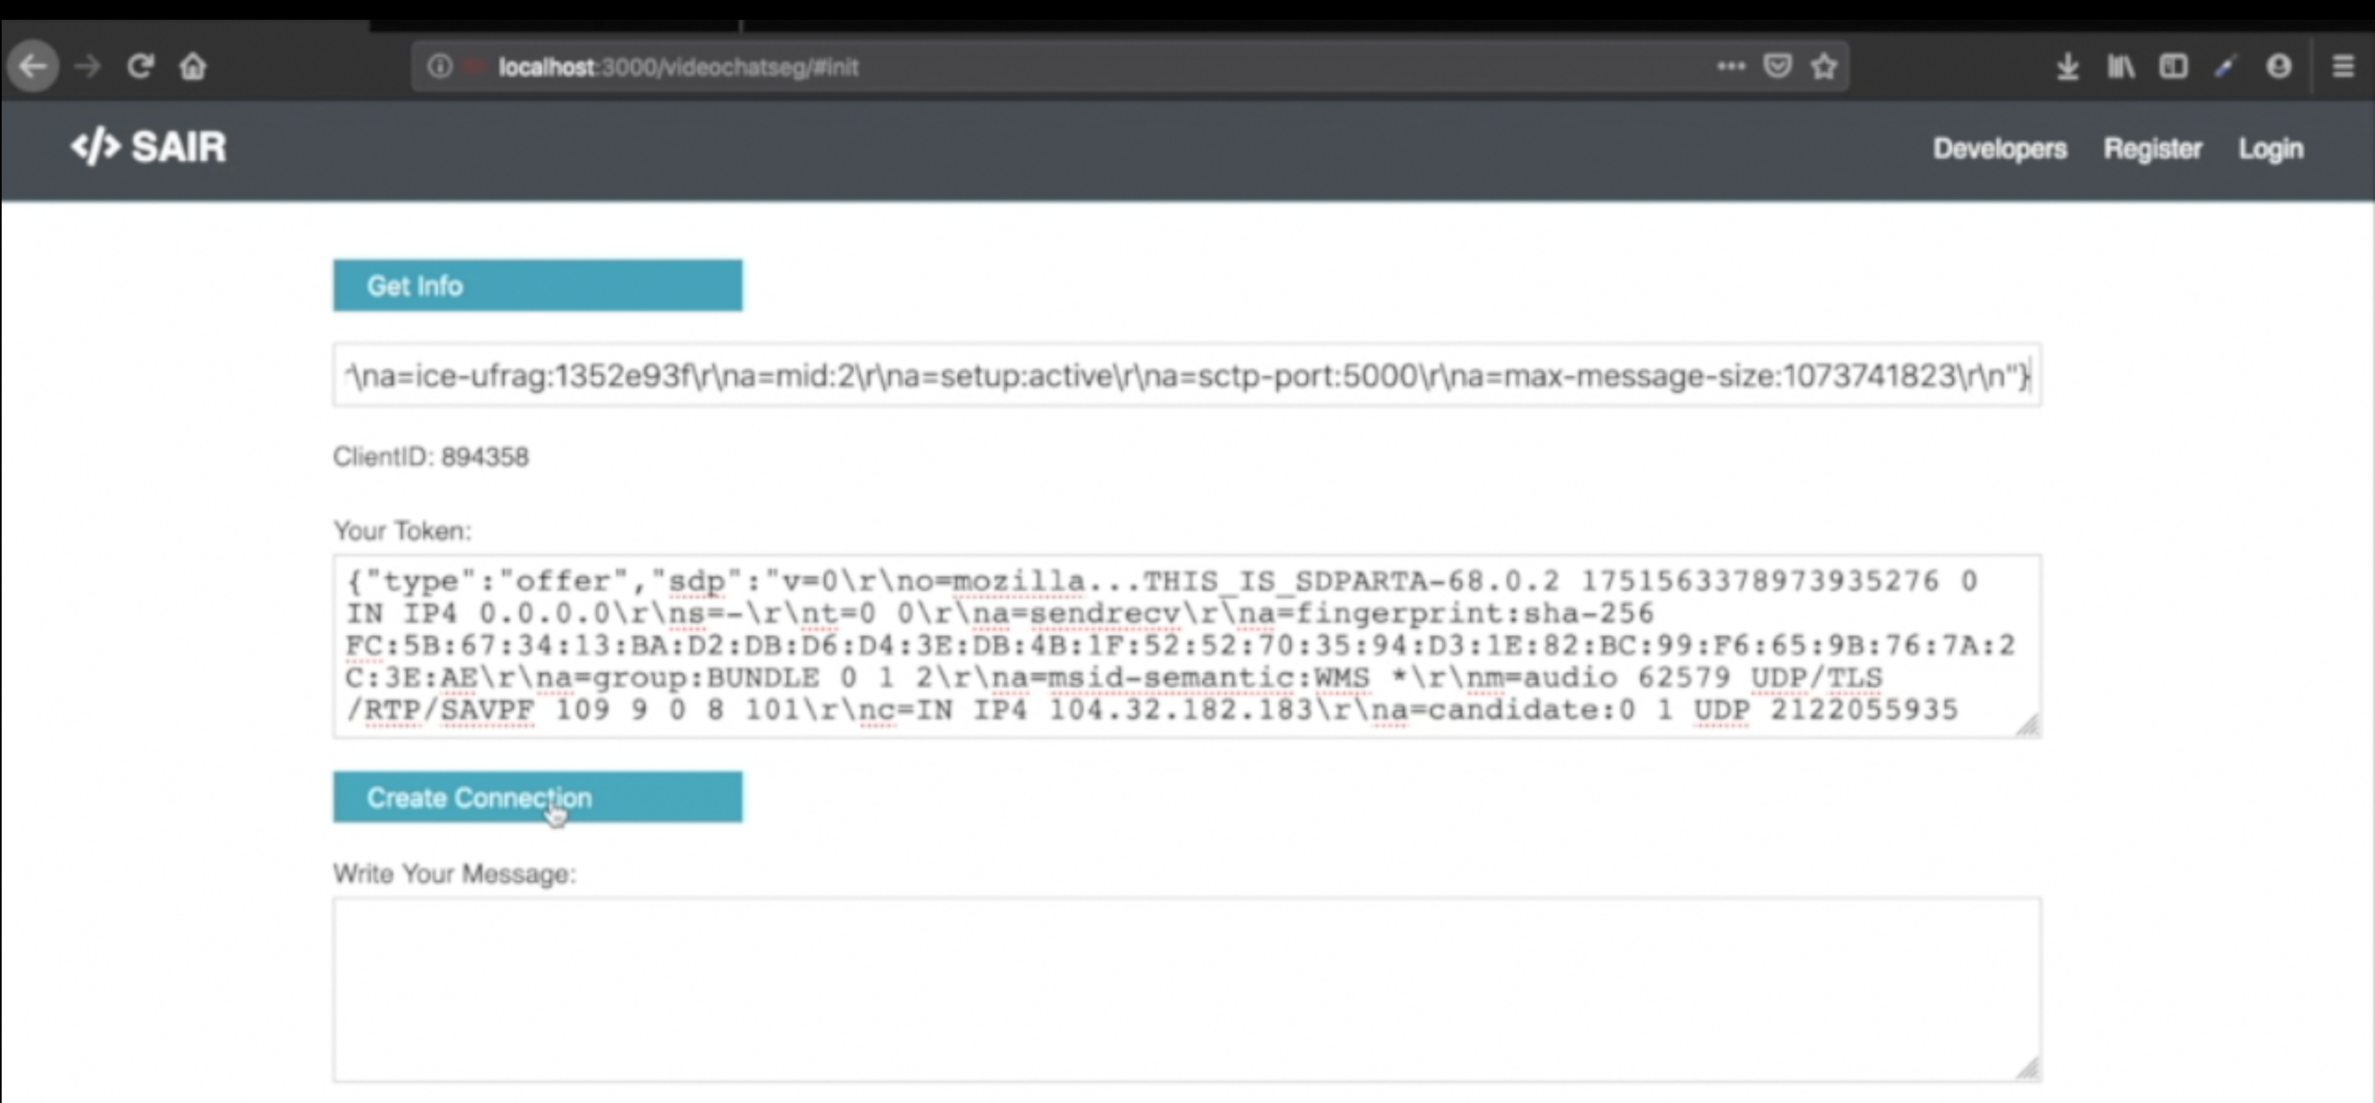Viewport: 2375px width, 1103px height.
Task: Go to browser home page icon
Action: click(x=193, y=66)
